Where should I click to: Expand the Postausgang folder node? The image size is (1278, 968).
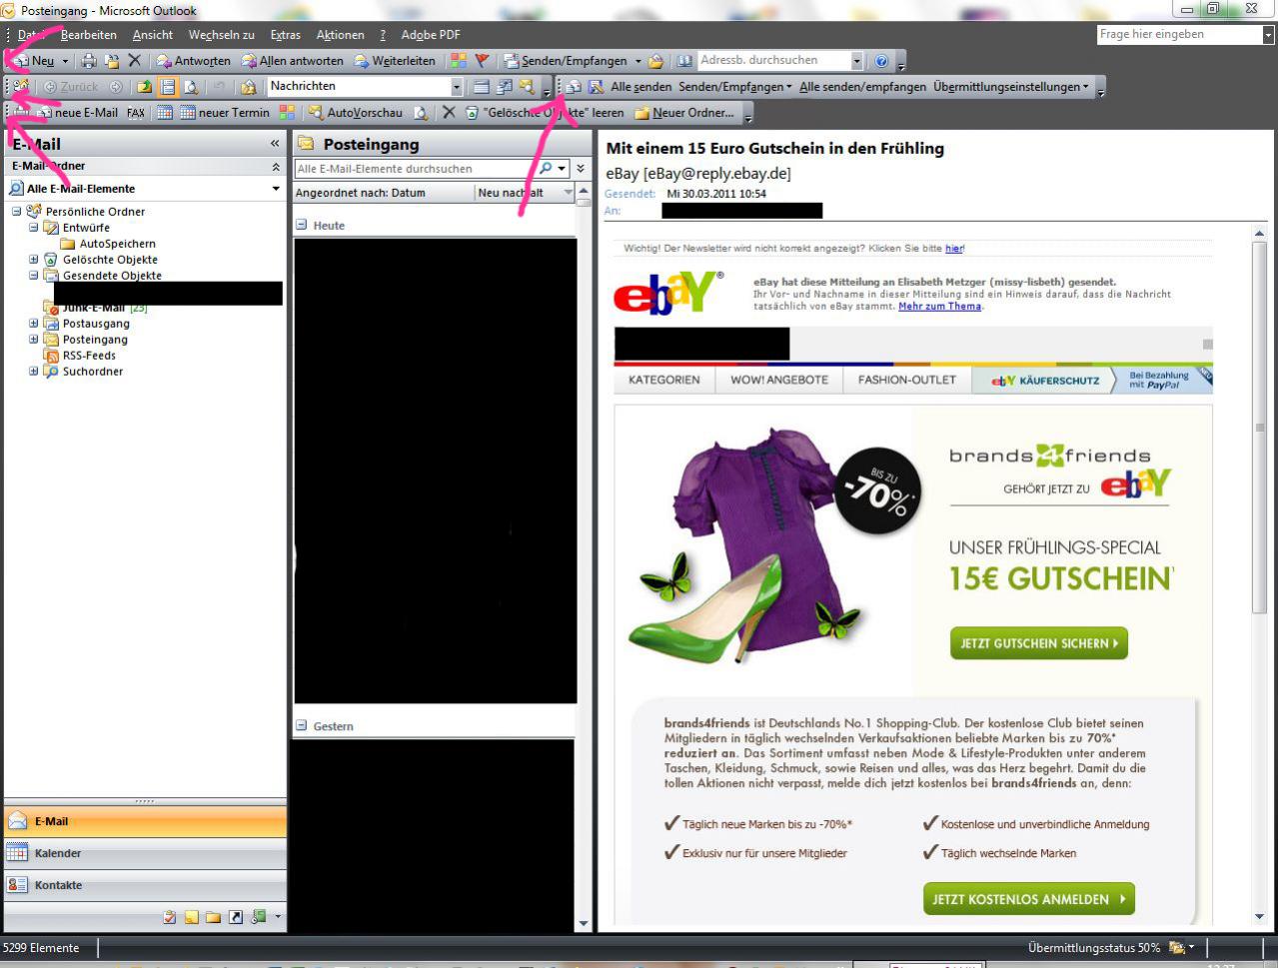pos(33,324)
